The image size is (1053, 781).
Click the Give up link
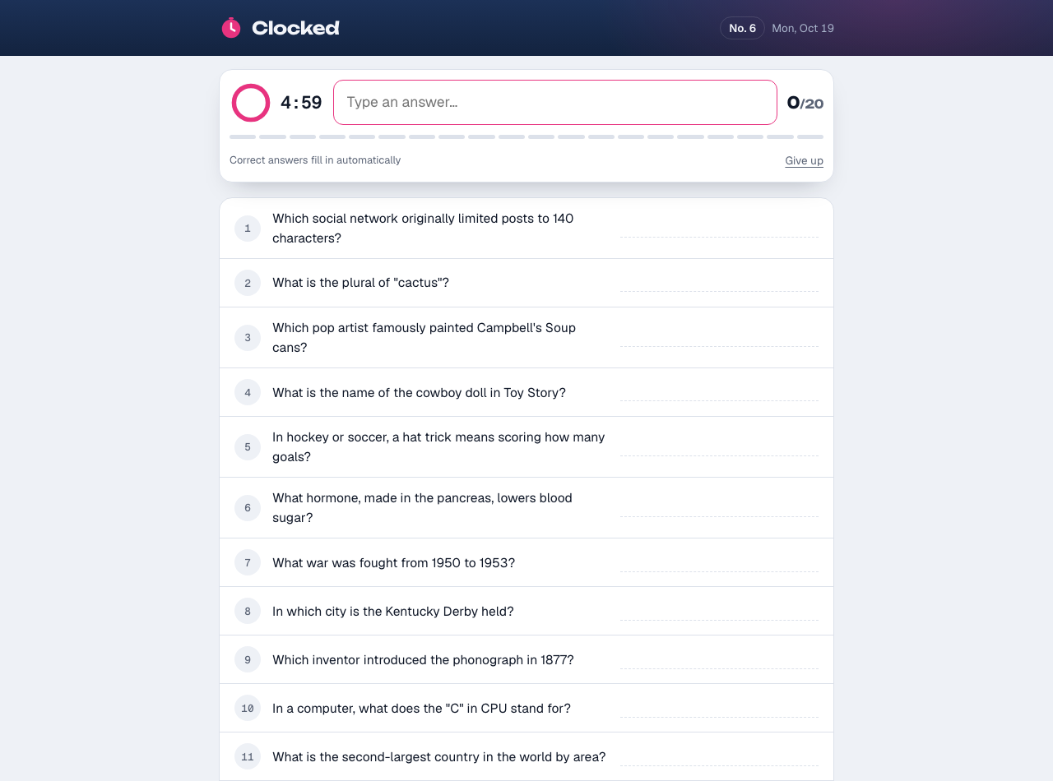click(804, 160)
